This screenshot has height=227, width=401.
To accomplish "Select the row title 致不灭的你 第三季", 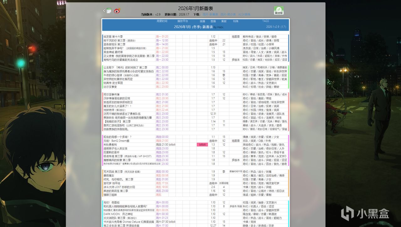I will pyautogui.click(x=114, y=40).
